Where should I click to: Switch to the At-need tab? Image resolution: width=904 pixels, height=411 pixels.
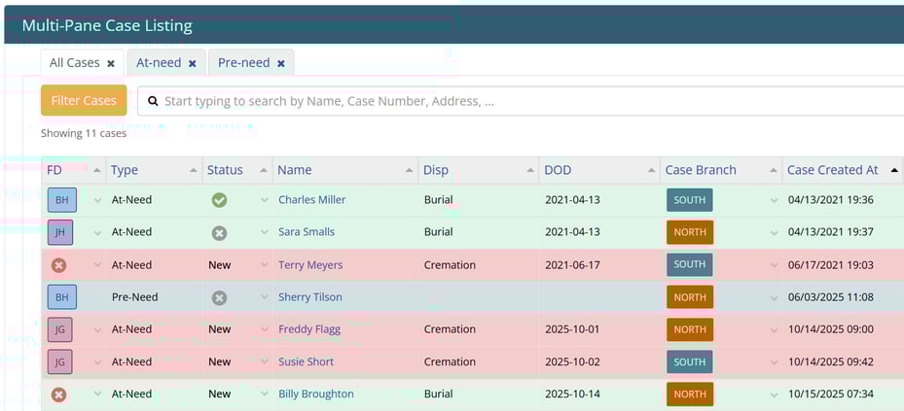157,63
